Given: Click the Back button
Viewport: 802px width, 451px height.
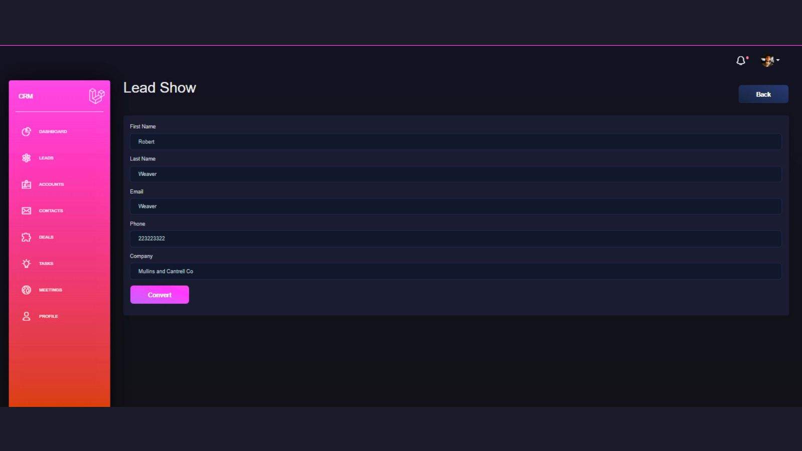Looking at the screenshot, I should (x=763, y=94).
